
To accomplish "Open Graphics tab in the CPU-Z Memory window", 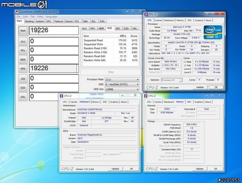I will (199, 102).
